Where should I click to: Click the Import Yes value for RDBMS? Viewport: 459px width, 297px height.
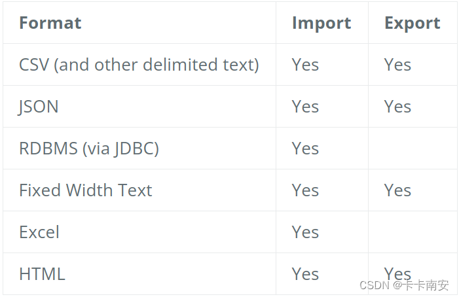point(305,148)
